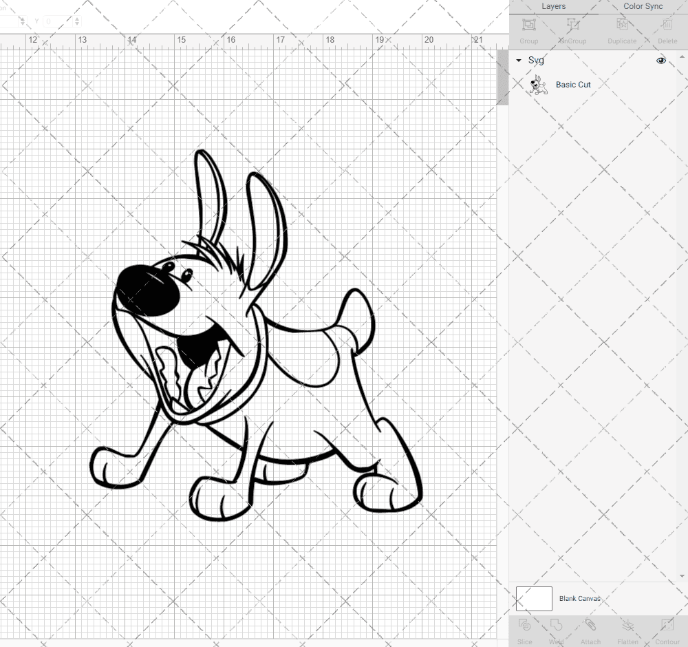Hide the Svg layer group
The width and height of the screenshot is (688, 647).
pos(661,61)
